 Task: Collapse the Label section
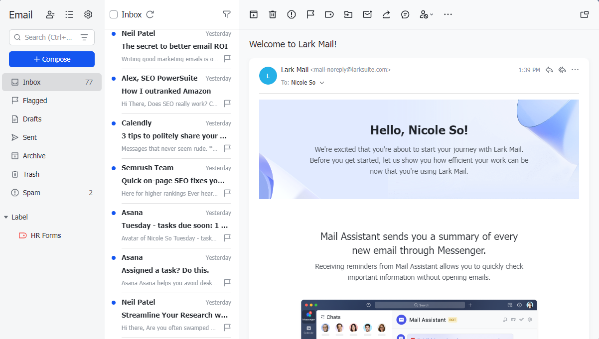[x=6, y=217]
